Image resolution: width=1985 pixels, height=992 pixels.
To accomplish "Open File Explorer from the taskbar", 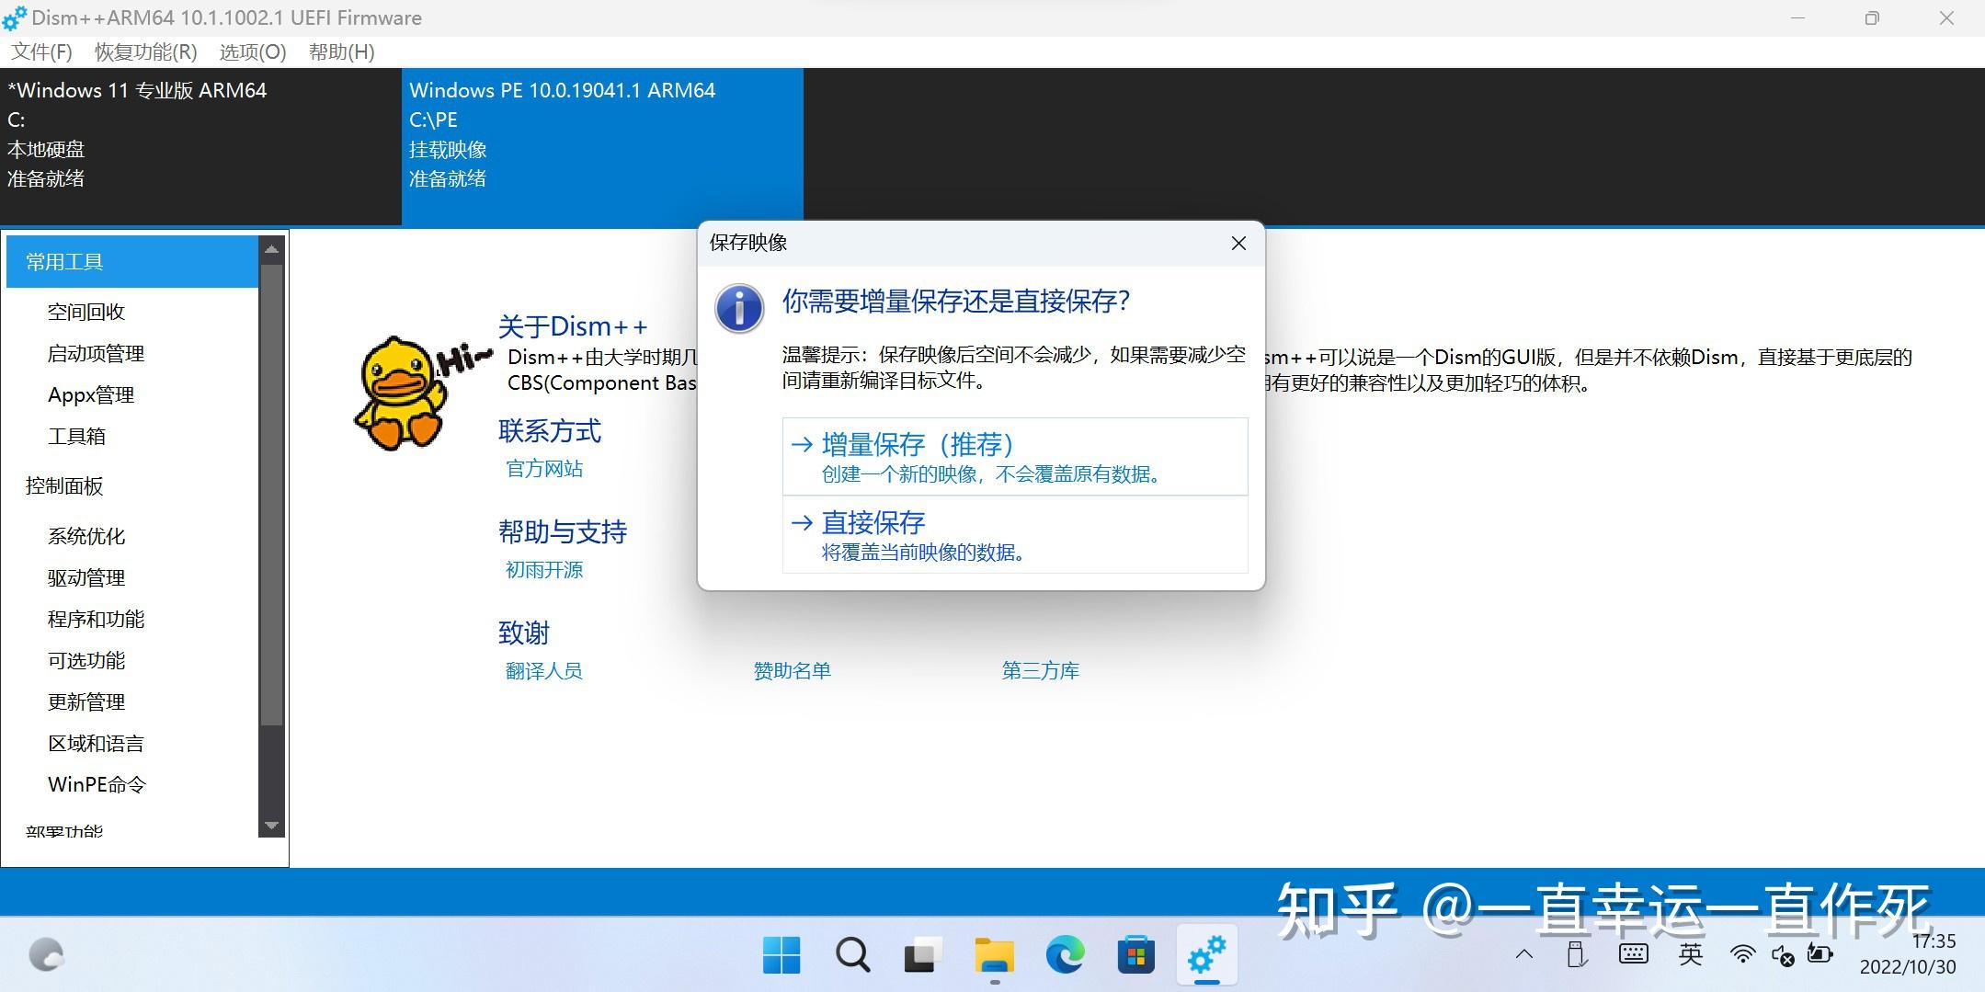I will coord(994,954).
